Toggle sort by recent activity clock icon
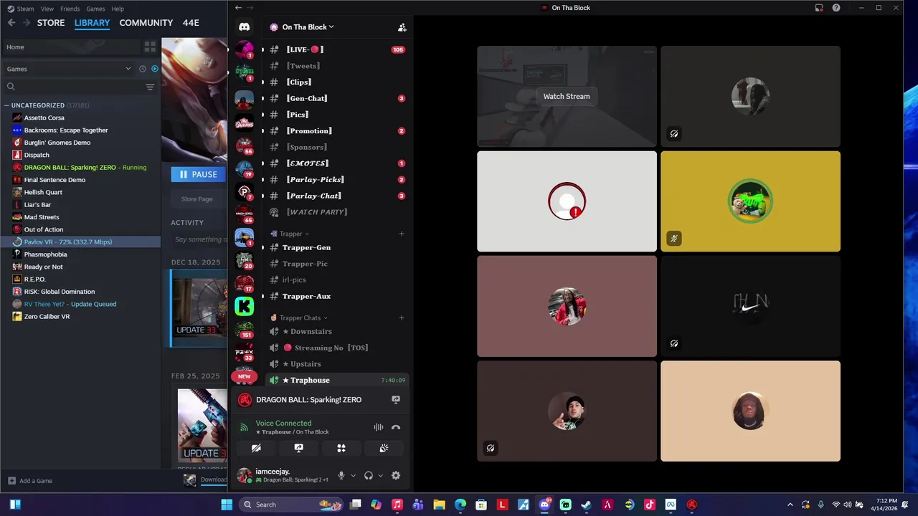918x516 pixels. click(142, 69)
